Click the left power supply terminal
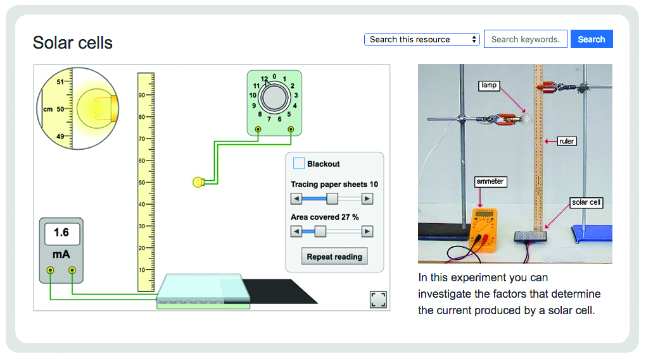This screenshot has width=646, height=359. pyautogui.click(x=258, y=130)
